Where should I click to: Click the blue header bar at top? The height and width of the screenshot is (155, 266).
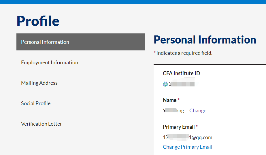(x=133, y=2)
